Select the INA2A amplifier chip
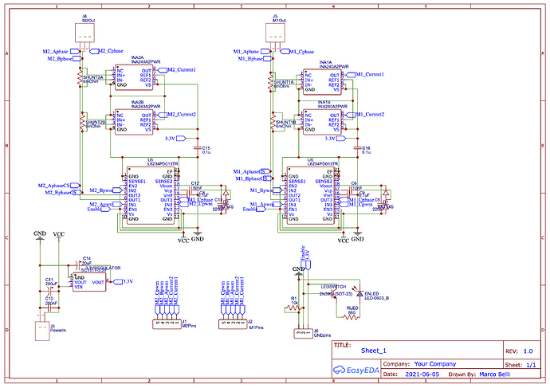The width and height of the screenshot is (550, 388). [x=134, y=77]
